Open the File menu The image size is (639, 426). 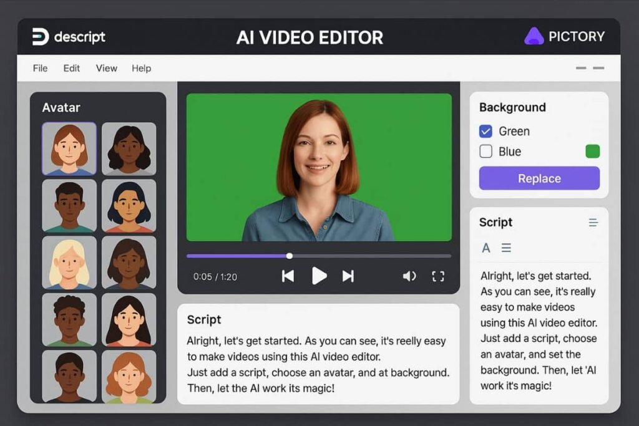(x=40, y=69)
